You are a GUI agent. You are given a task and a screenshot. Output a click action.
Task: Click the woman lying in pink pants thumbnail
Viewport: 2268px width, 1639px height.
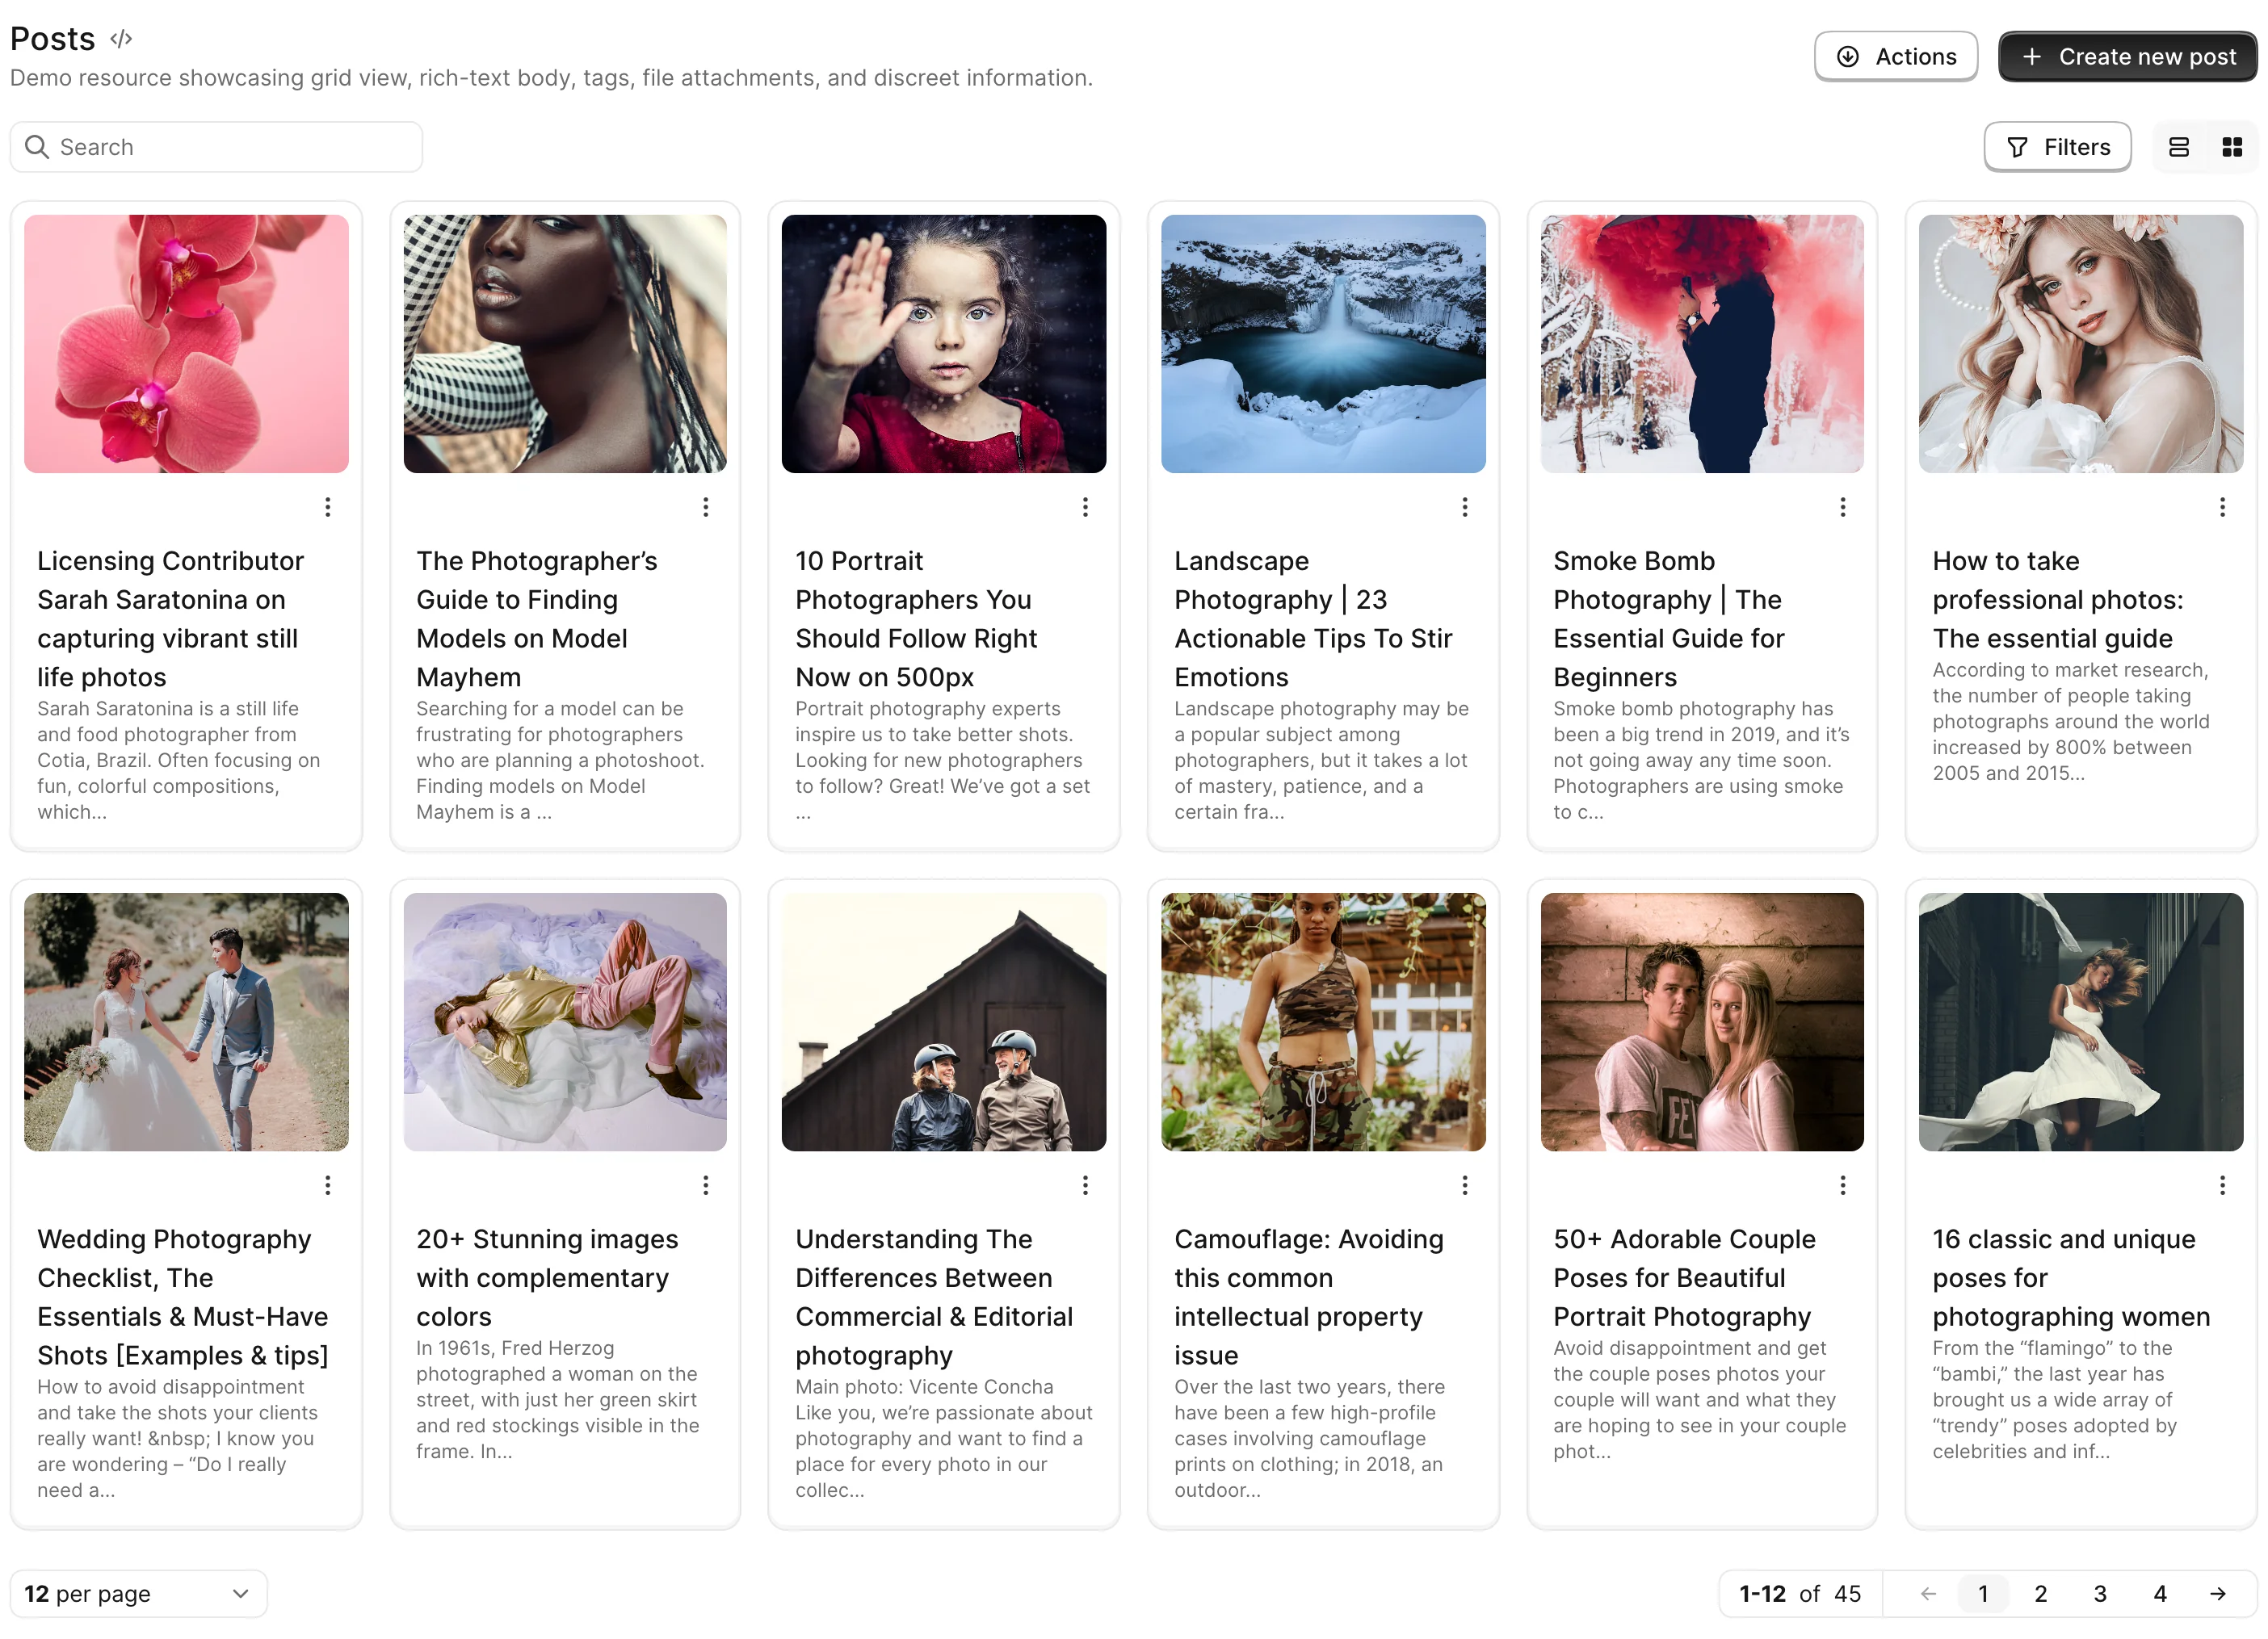pos(565,1021)
